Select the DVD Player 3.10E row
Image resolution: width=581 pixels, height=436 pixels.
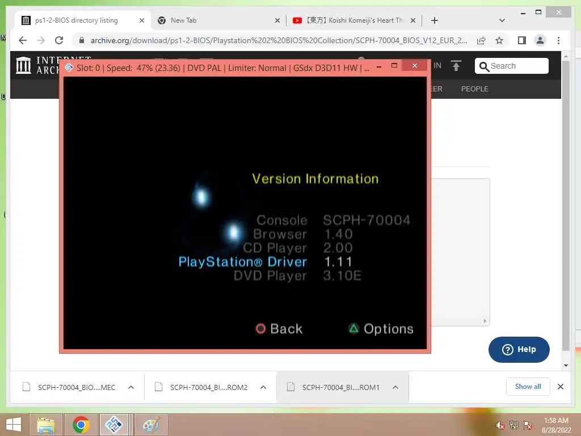tap(297, 275)
